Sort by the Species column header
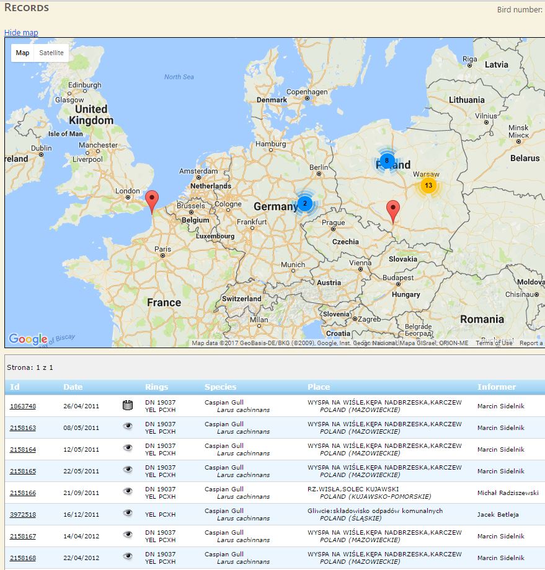545x570 pixels. coord(221,387)
